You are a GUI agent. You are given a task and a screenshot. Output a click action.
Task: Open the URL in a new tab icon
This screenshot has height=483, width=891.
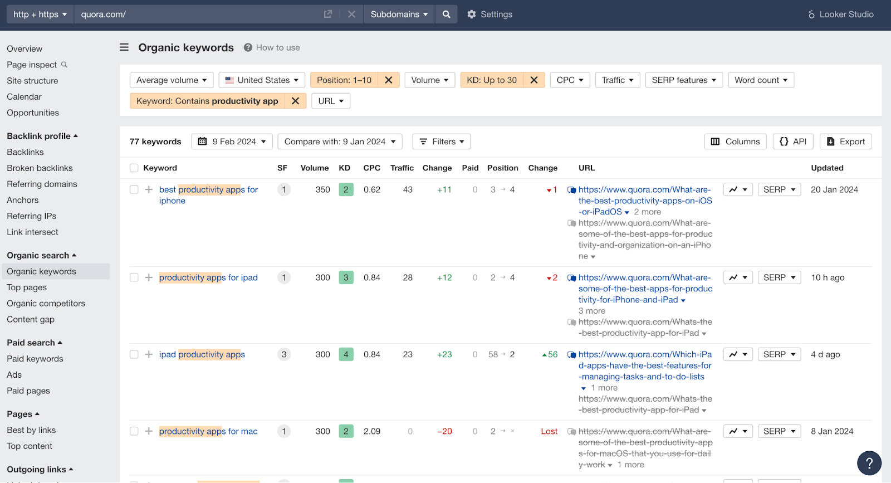[x=328, y=14]
